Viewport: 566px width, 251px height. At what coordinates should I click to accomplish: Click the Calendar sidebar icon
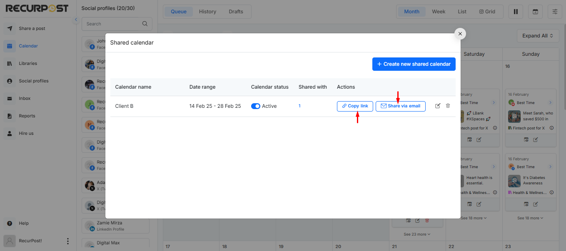pos(10,46)
